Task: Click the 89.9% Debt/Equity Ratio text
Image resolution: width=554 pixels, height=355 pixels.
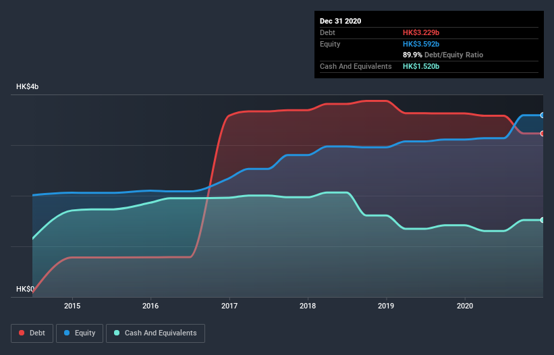Action: 443,55
